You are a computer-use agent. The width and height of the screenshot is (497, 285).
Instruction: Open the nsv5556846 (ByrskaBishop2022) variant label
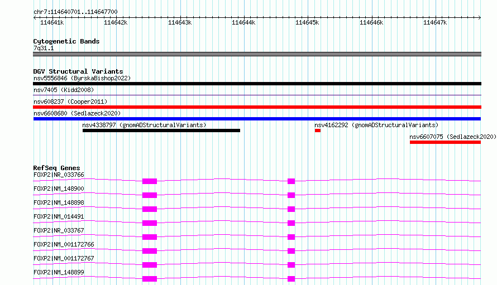[x=82, y=78]
